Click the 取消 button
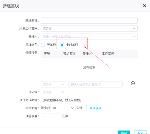150x134 pixels. click(x=140, y=132)
